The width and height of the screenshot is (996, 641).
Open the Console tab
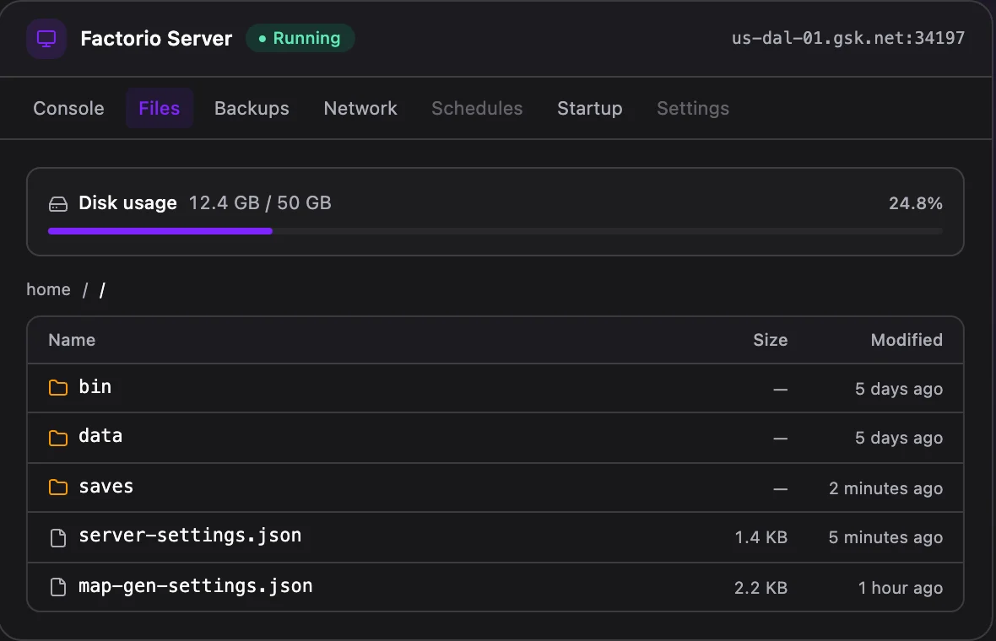tap(68, 109)
